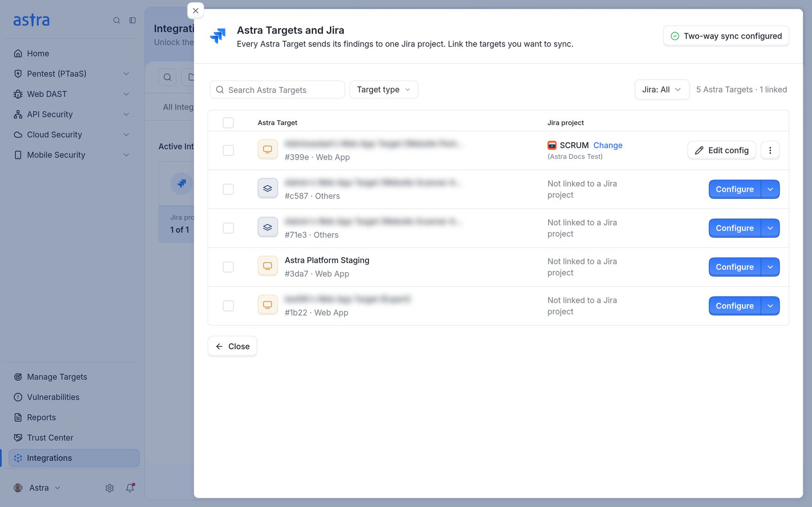Click the SCRUM project icon
The width and height of the screenshot is (812, 507).
pyautogui.click(x=552, y=146)
